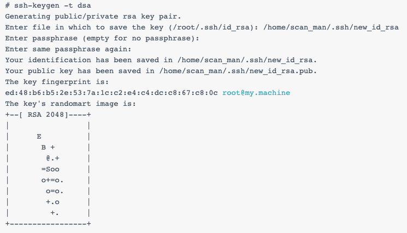
Task: Click the 'Enter passphrase (empty for no passphrase)' line
Action: point(102,38)
